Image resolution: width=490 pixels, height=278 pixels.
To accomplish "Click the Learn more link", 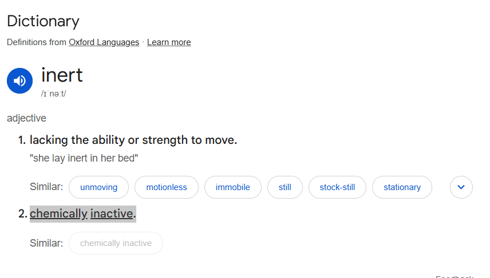I will point(169,42).
